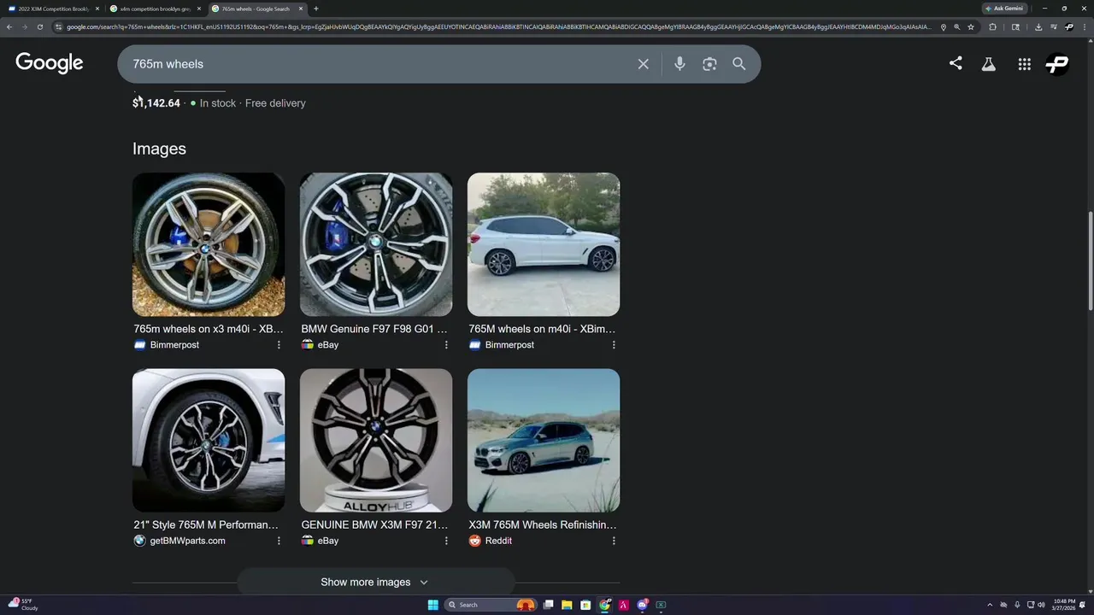The width and height of the screenshot is (1094, 615).
Task: Open File Explorer from the taskbar
Action: click(567, 605)
